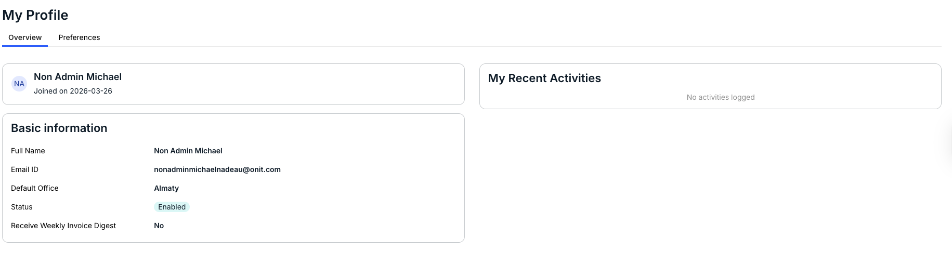Open the Overview tab
The height and width of the screenshot is (263, 952).
25,37
